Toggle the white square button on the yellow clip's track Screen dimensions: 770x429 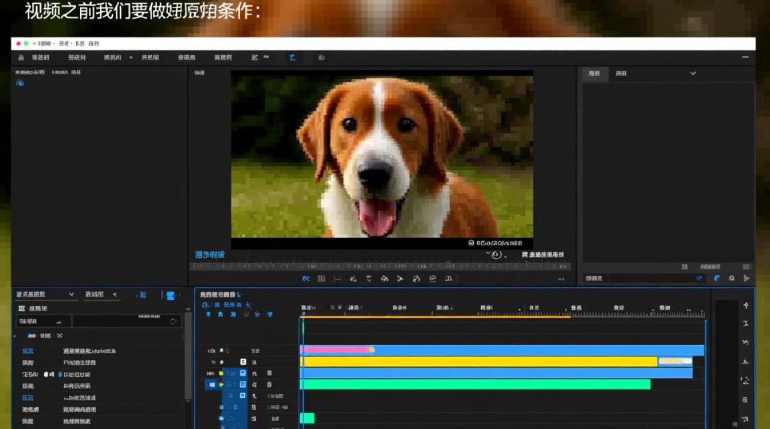coord(243,362)
